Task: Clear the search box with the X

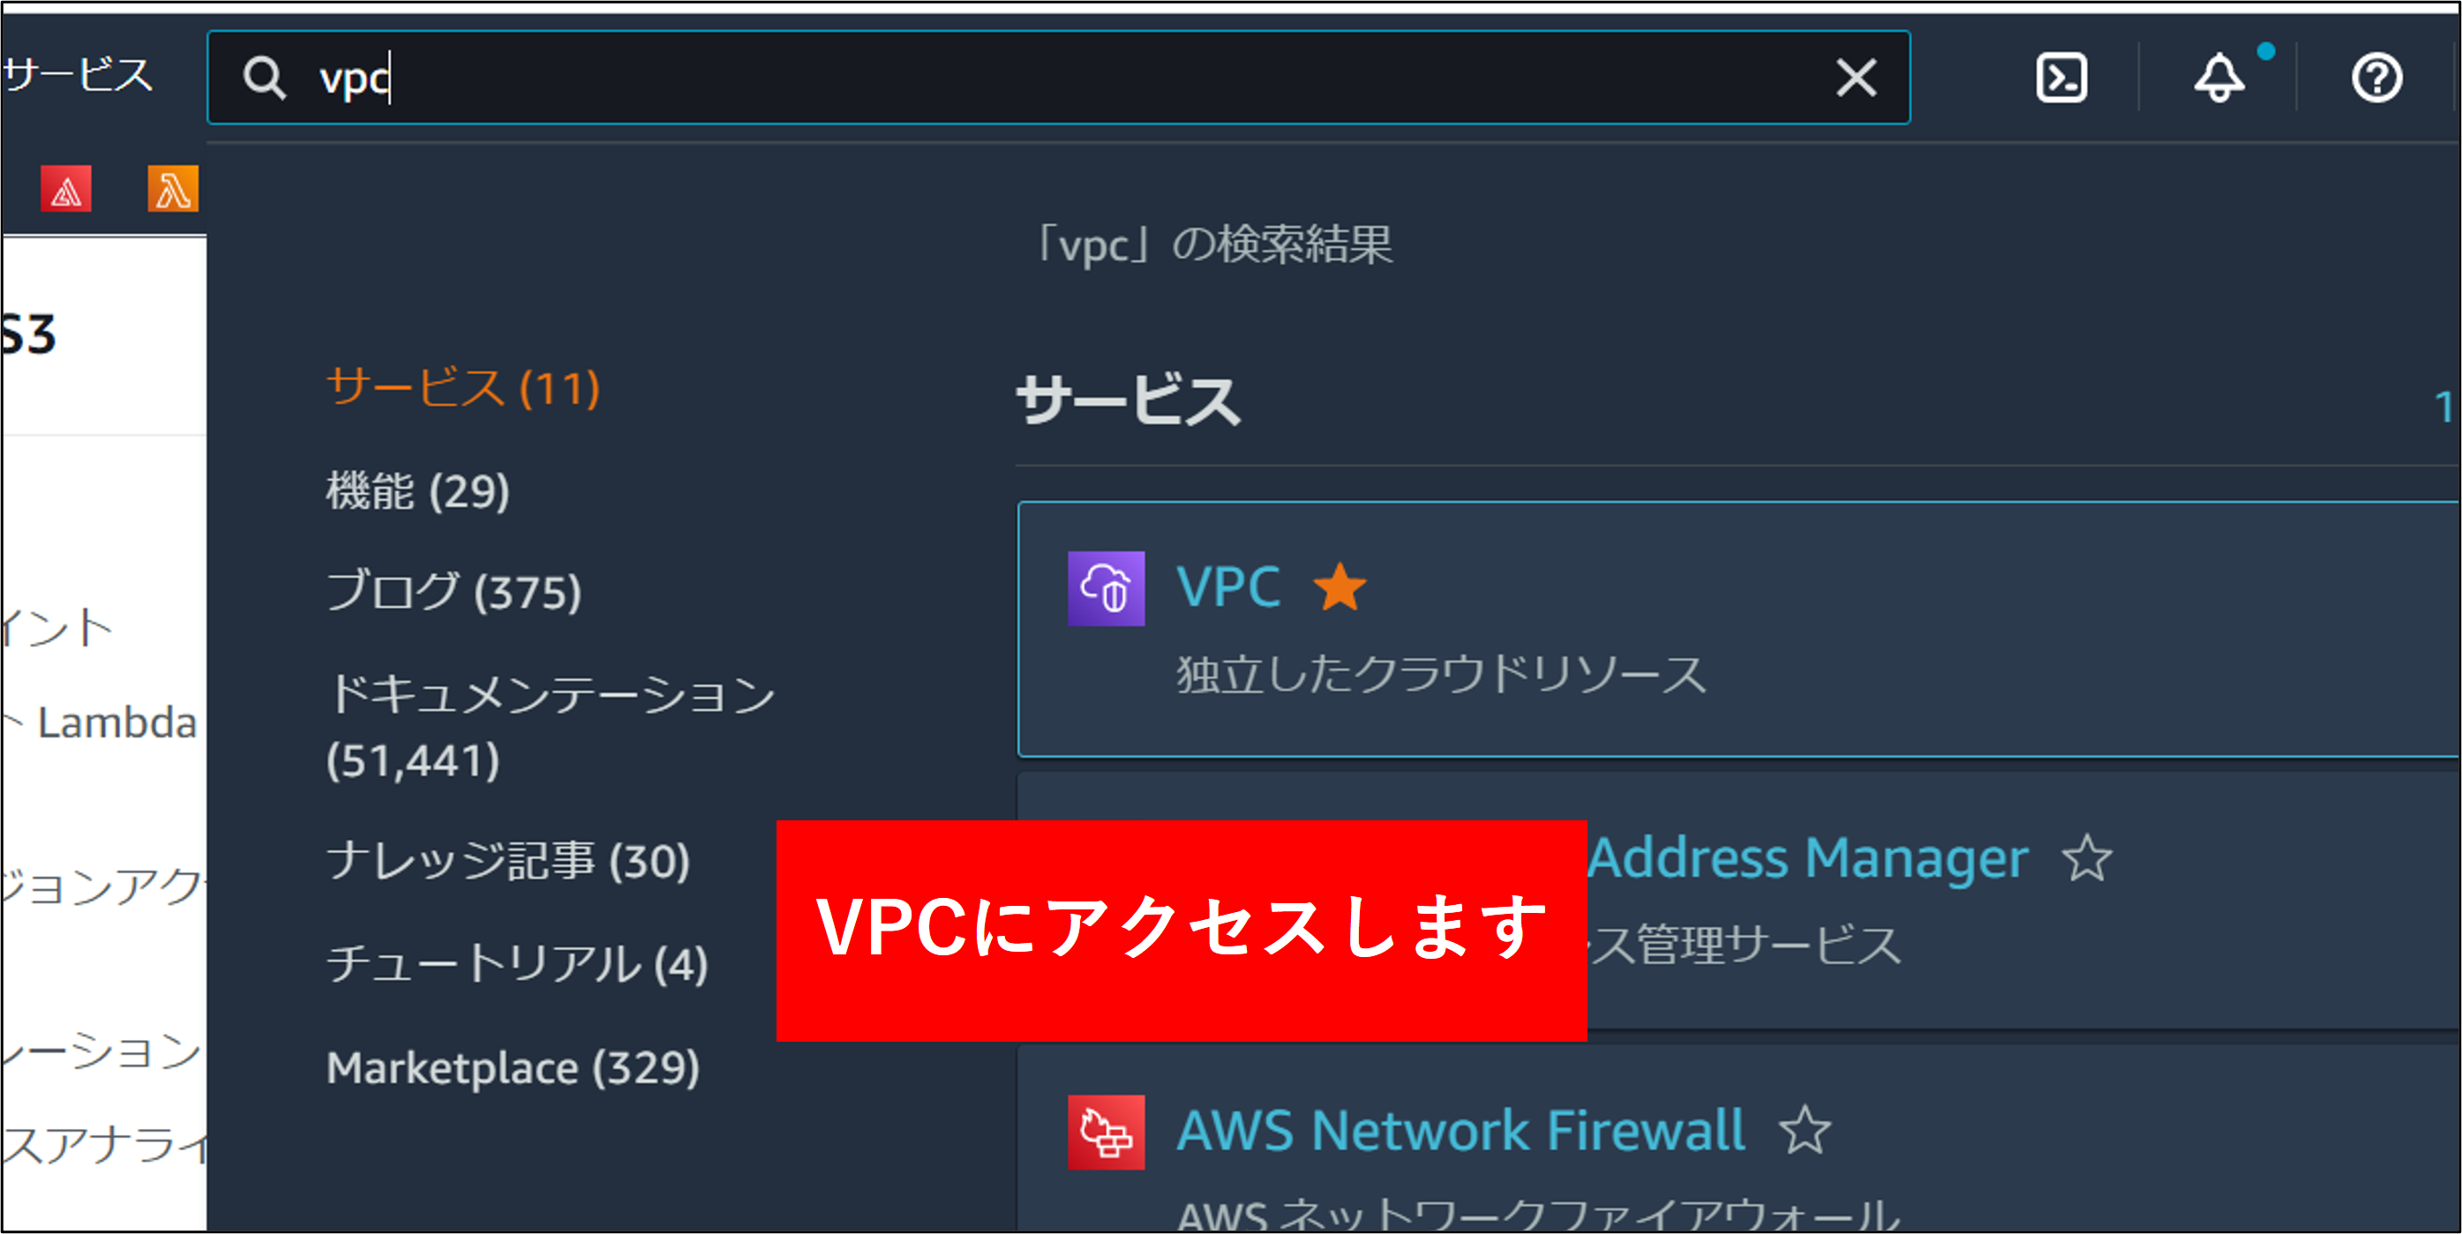Action: pyautogui.click(x=1856, y=78)
